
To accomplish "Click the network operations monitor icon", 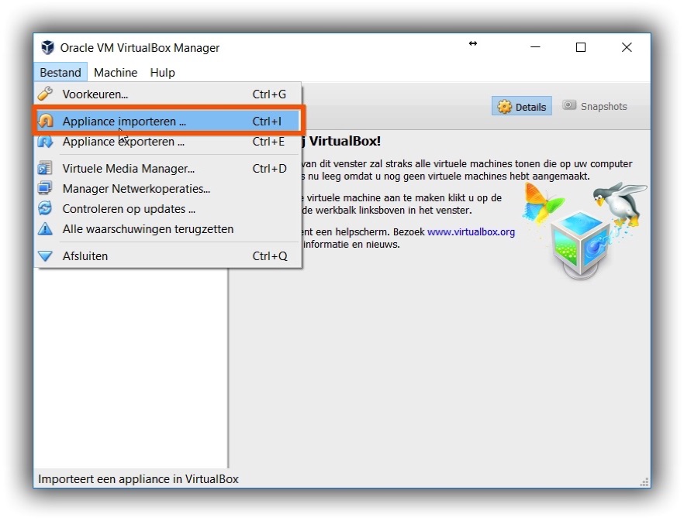I will click(x=45, y=188).
